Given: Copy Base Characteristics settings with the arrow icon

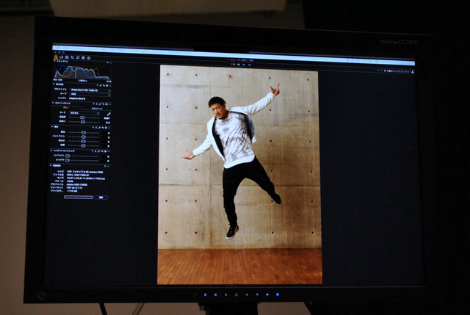Looking at the screenshot, I should (x=101, y=86).
